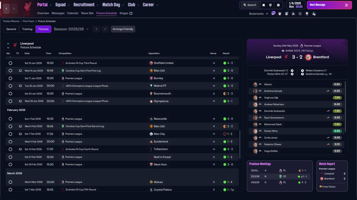Switch to the Training tab
The image size is (357, 200).
[x=27, y=29]
